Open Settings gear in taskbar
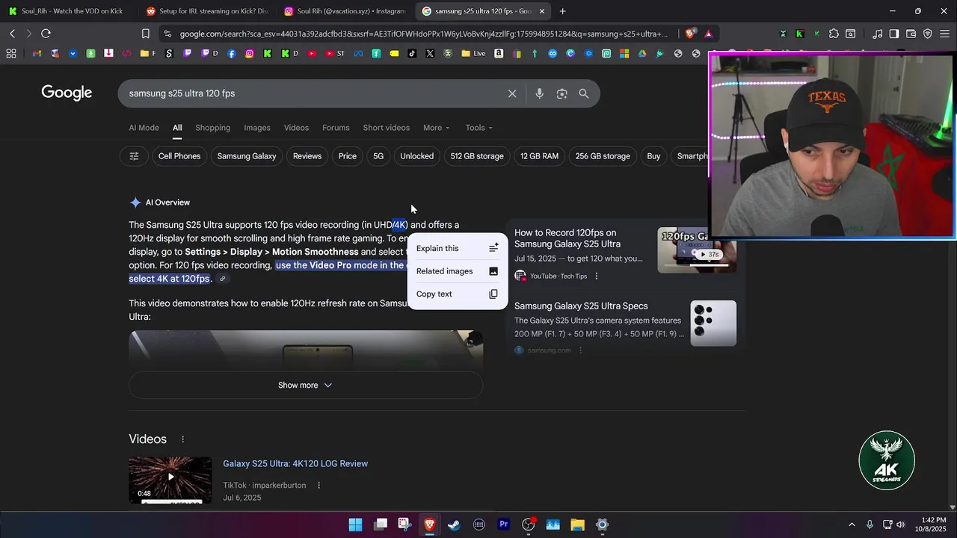 coord(602,525)
